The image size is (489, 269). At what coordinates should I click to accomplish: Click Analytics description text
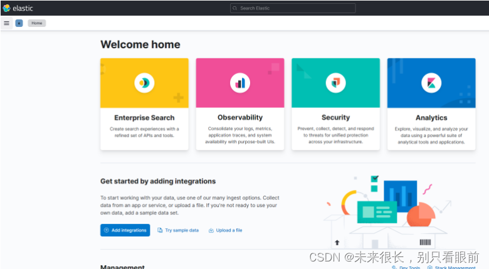(431, 135)
